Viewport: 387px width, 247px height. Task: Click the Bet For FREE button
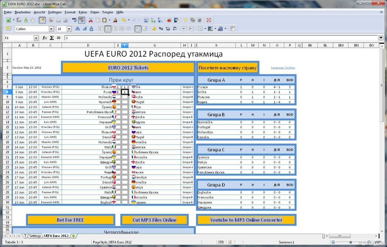click(x=70, y=220)
